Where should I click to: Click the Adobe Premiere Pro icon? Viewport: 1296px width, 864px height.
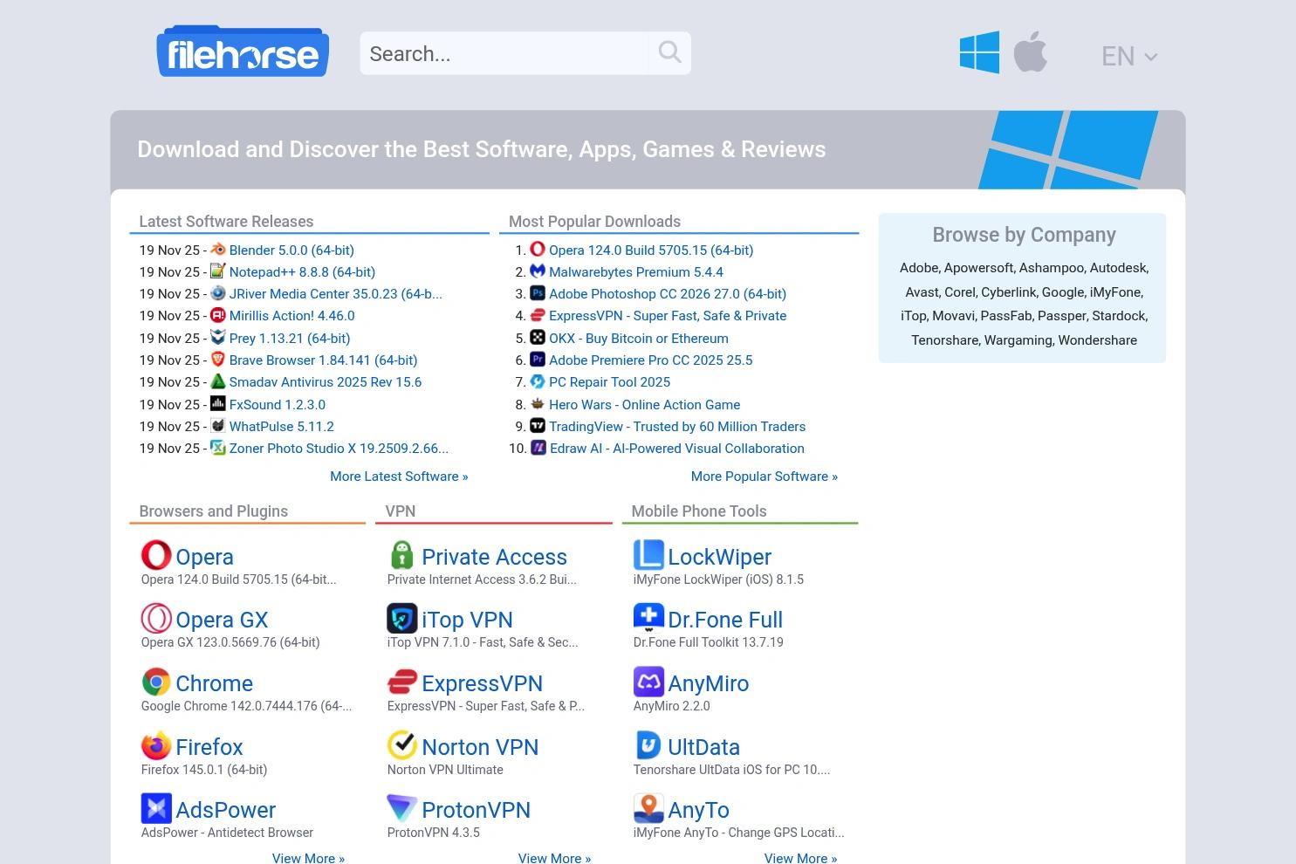pos(538,360)
